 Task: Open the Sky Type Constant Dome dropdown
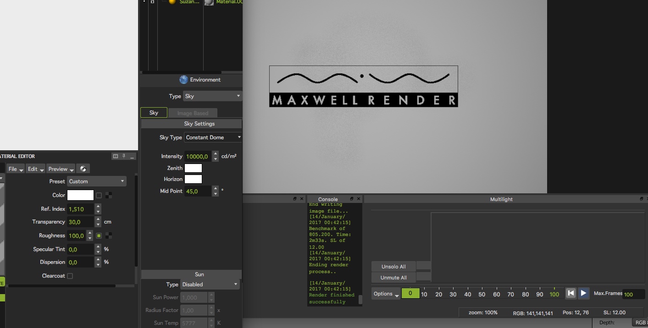pos(213,137)
